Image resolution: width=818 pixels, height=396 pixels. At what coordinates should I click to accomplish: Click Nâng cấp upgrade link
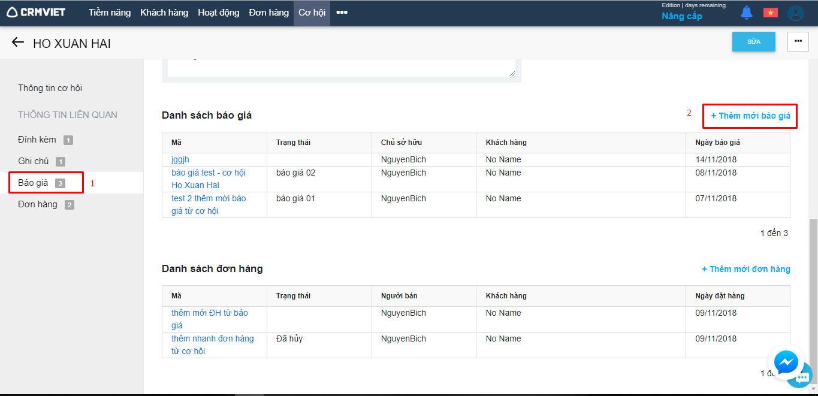point(681,16)
